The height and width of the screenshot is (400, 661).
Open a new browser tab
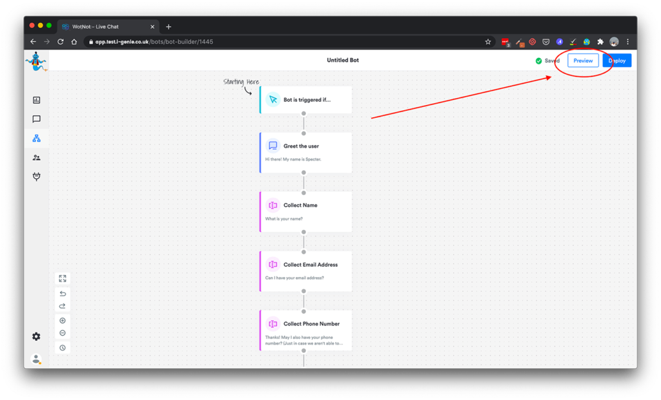168,26
